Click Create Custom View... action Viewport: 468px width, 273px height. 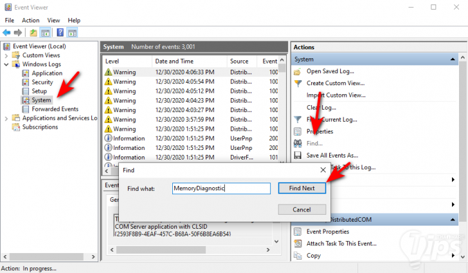tap(336, 83)
